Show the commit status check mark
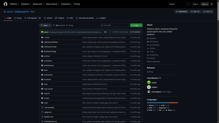Viewport: 219px width, 123px height. point(109,32)
